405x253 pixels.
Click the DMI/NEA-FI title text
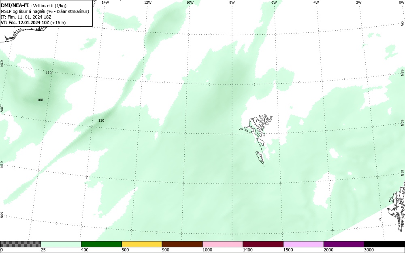coord(15,5)
